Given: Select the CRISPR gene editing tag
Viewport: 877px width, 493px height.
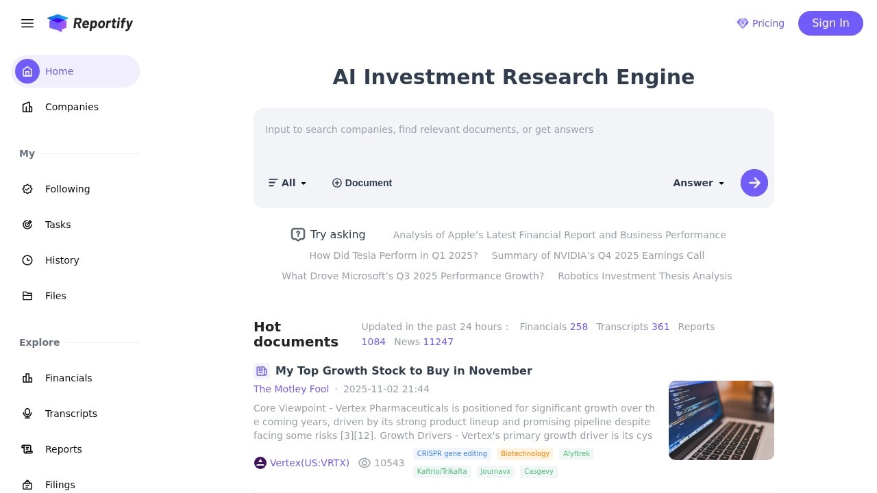Looking at the screenshot, I should click(x=452, y=454).
